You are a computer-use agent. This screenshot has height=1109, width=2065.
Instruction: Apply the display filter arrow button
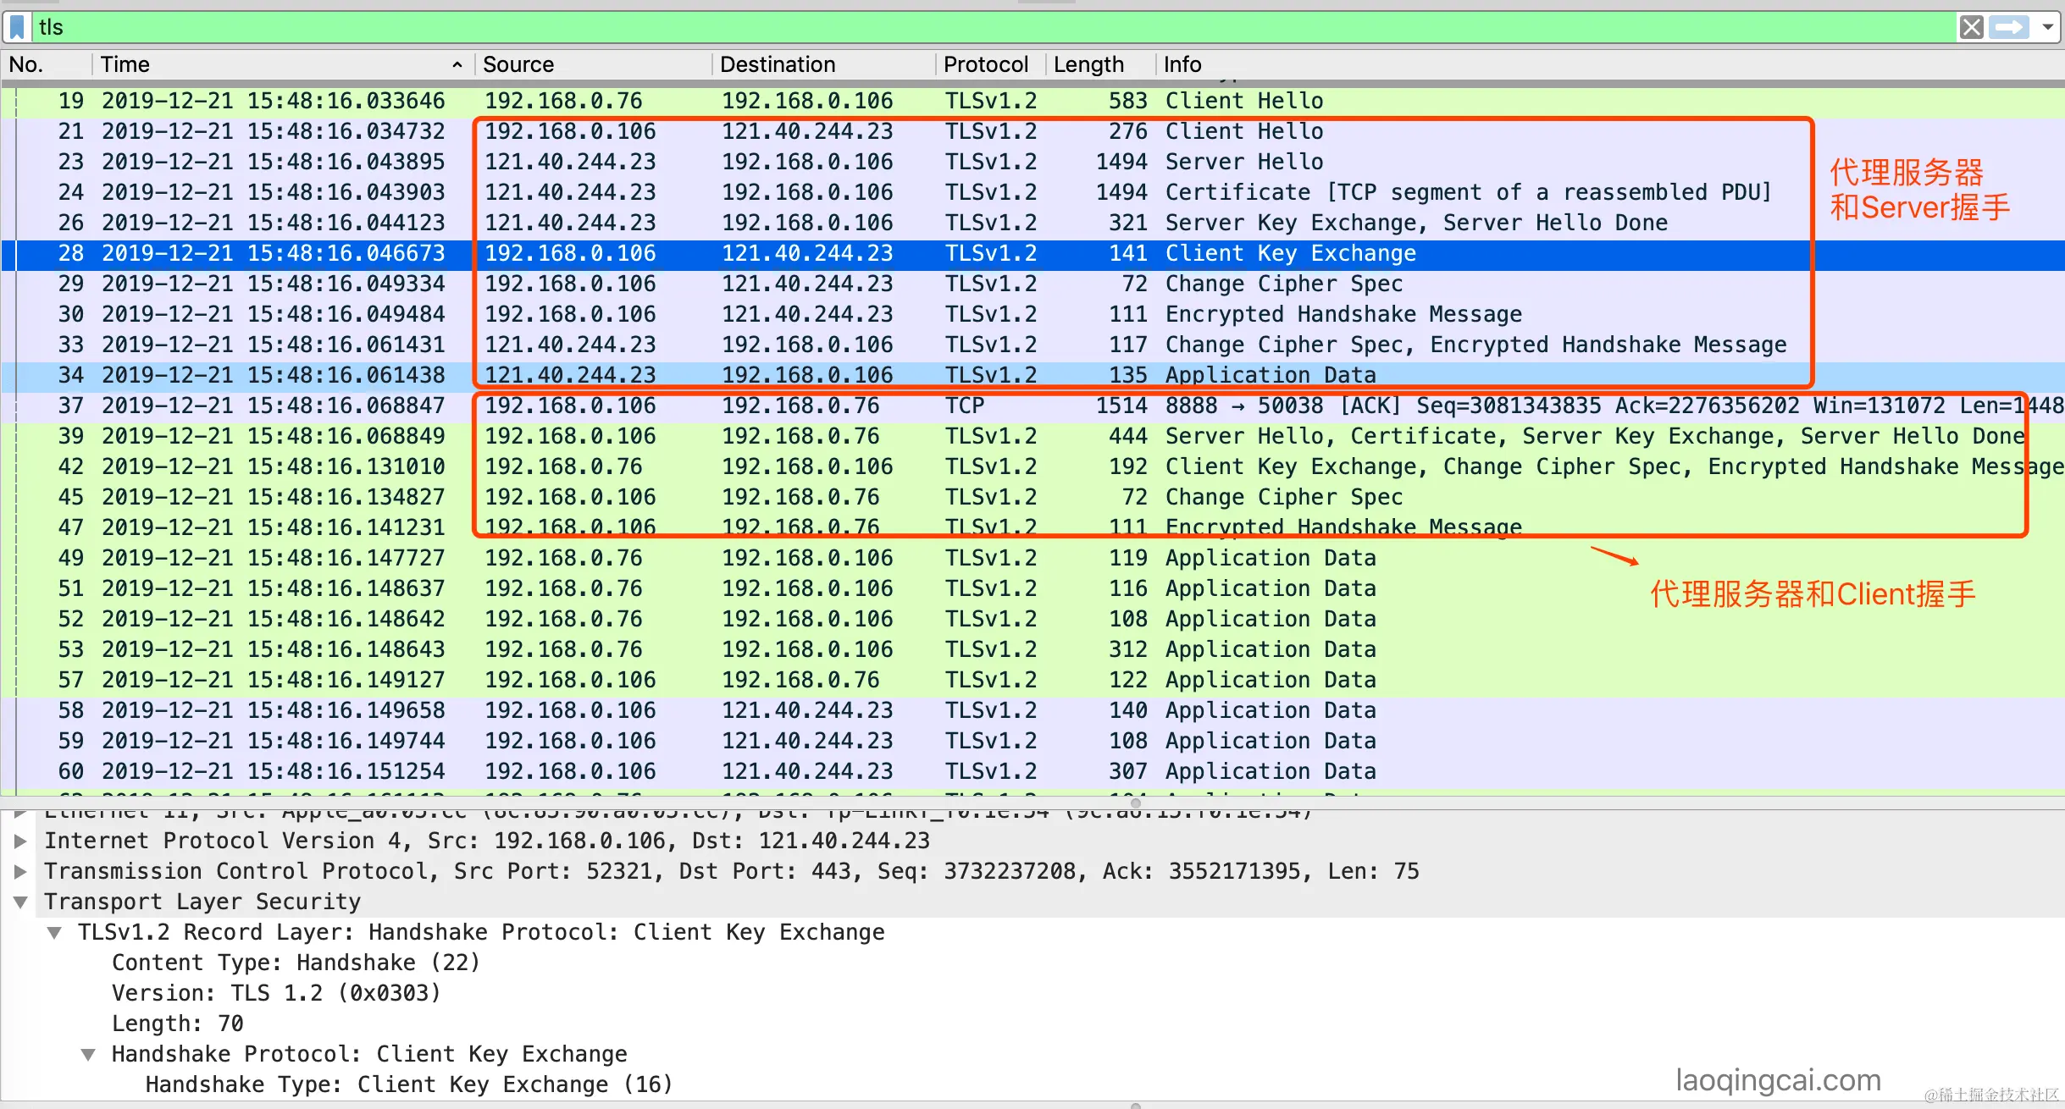click(x=2009, y=27)
